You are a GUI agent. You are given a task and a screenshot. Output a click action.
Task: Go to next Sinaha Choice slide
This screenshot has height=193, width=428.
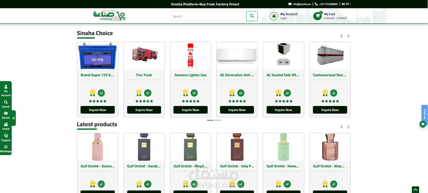tap(348, 36)
